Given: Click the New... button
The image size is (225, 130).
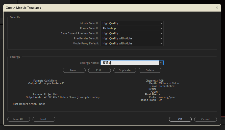Looking at the screenshot, I should click(74, 70).
